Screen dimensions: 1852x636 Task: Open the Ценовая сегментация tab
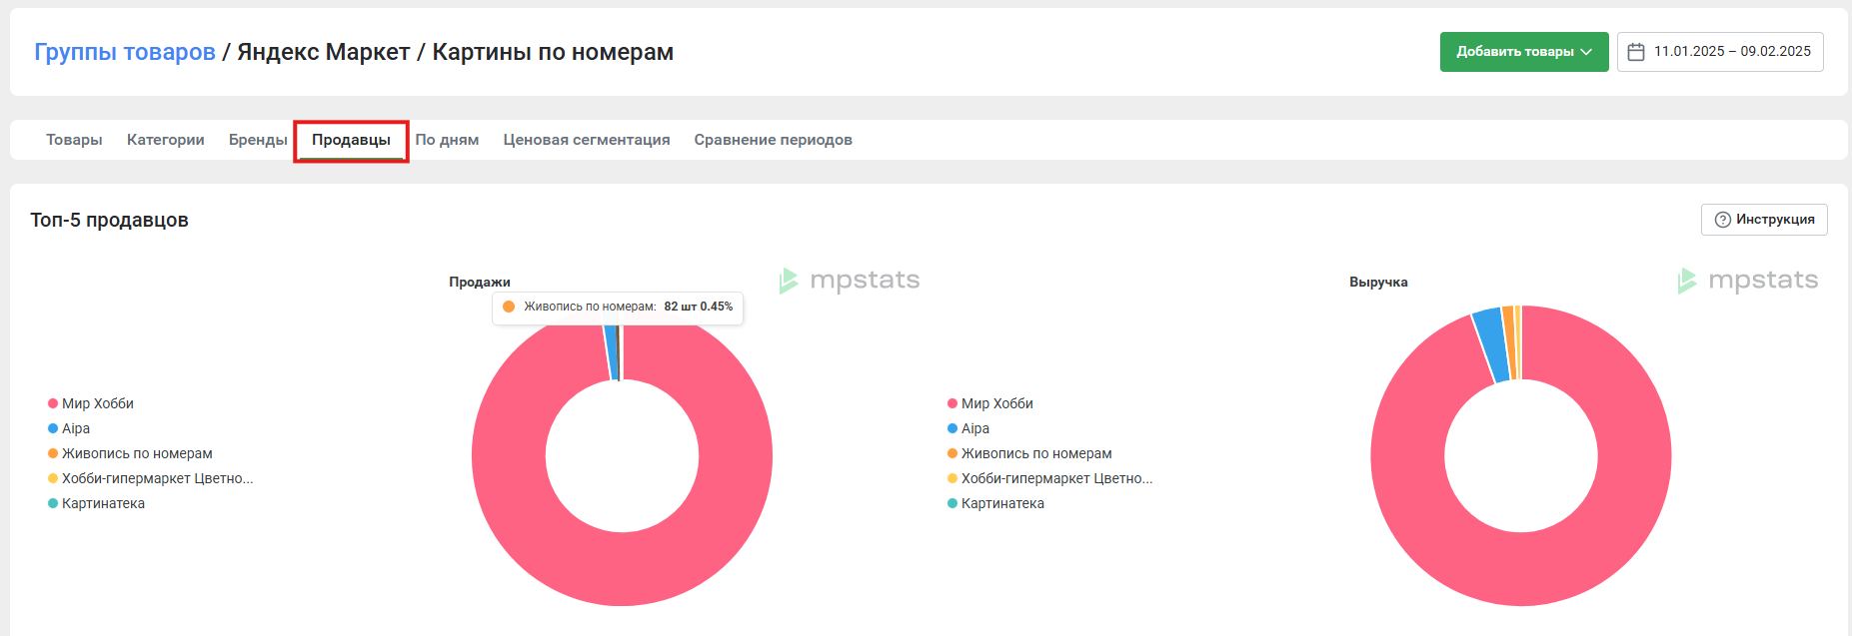coord(587,140)
